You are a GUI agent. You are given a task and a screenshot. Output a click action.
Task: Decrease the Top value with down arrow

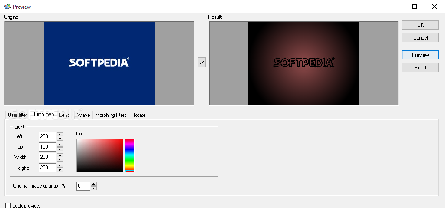tap(60, 149)
